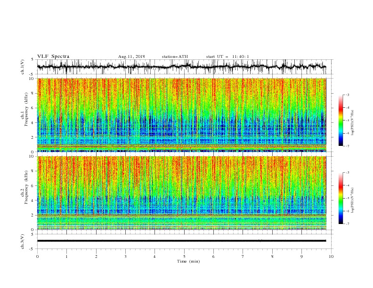The image size is (373, 288).
Task: Select the date label "Aug.11, 2018"
Action: pos(131,56)
